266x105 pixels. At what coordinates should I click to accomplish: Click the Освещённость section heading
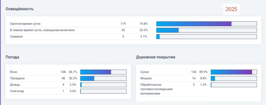(x=19, y=9)
